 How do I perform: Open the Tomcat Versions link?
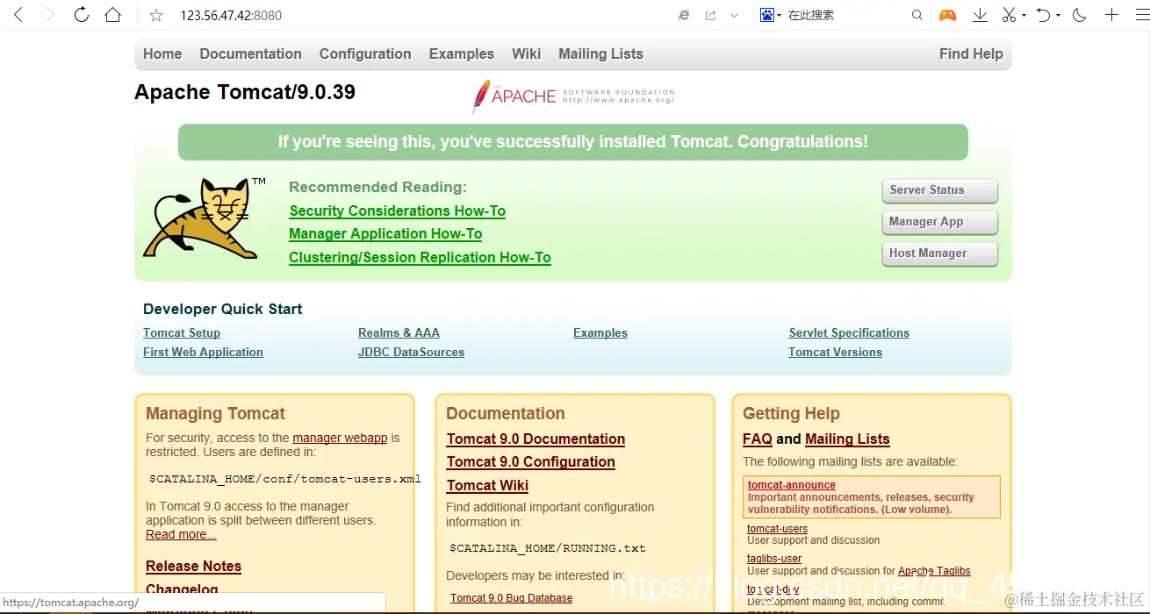[x=835, y=352]
